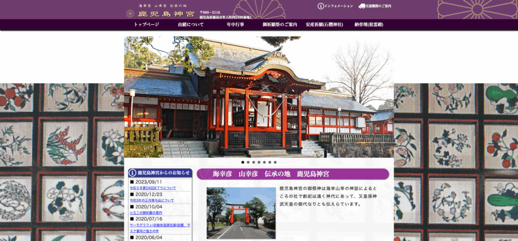
Task: Click the paragraph starting 鹿児島神宮の御祭神は
Action: 328,197
